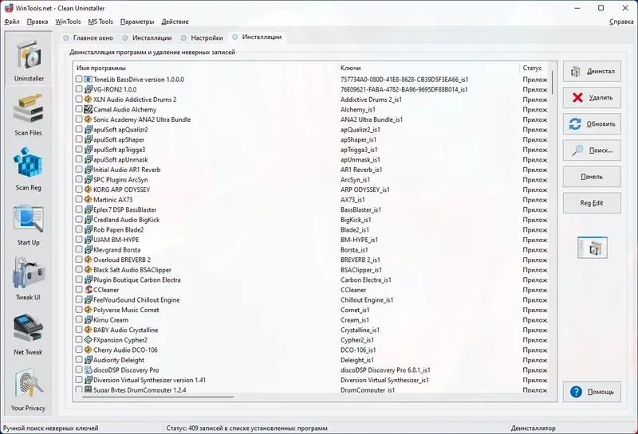Click the Панель button
638x434 pixels.
pos(592,177)
